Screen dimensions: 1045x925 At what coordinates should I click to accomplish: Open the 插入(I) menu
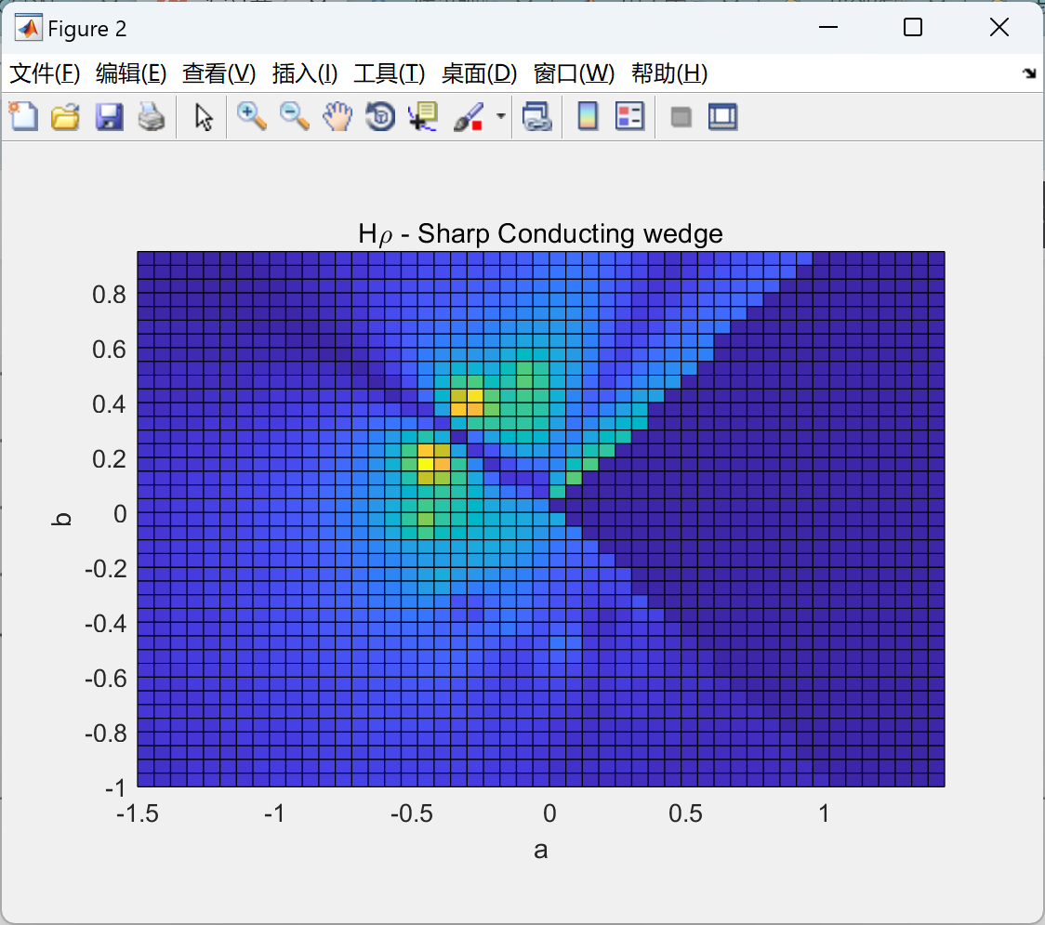[x=305, y=73]
